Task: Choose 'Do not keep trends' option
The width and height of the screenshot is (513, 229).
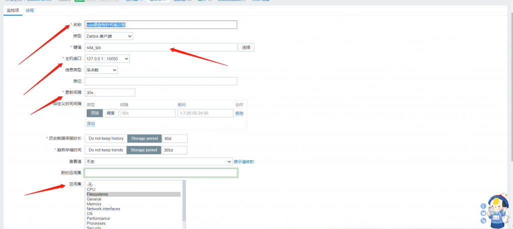Action: coord(106,150)
